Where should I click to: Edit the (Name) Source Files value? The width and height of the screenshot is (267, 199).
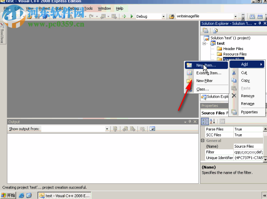(x=248, y=146)
